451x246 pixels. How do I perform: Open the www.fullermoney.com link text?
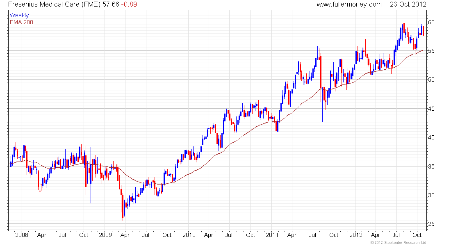coord(349,5)
